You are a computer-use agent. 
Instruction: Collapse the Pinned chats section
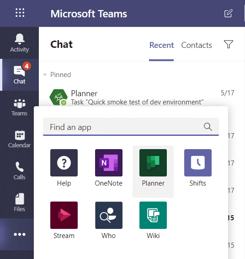click(x=45, y=75)
